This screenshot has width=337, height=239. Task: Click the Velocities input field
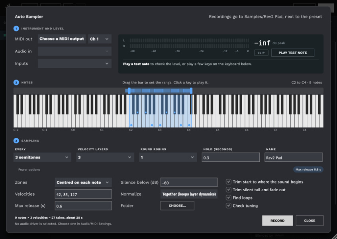click(x=83, y=194)
